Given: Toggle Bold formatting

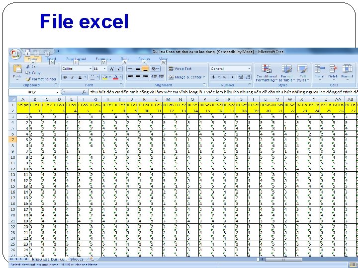Looking at the screenshot, I should coord(65,77).
